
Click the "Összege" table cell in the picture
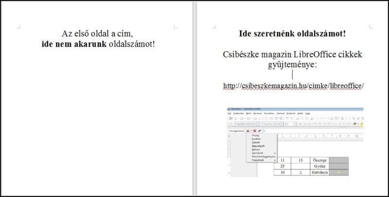pos(320,161)
